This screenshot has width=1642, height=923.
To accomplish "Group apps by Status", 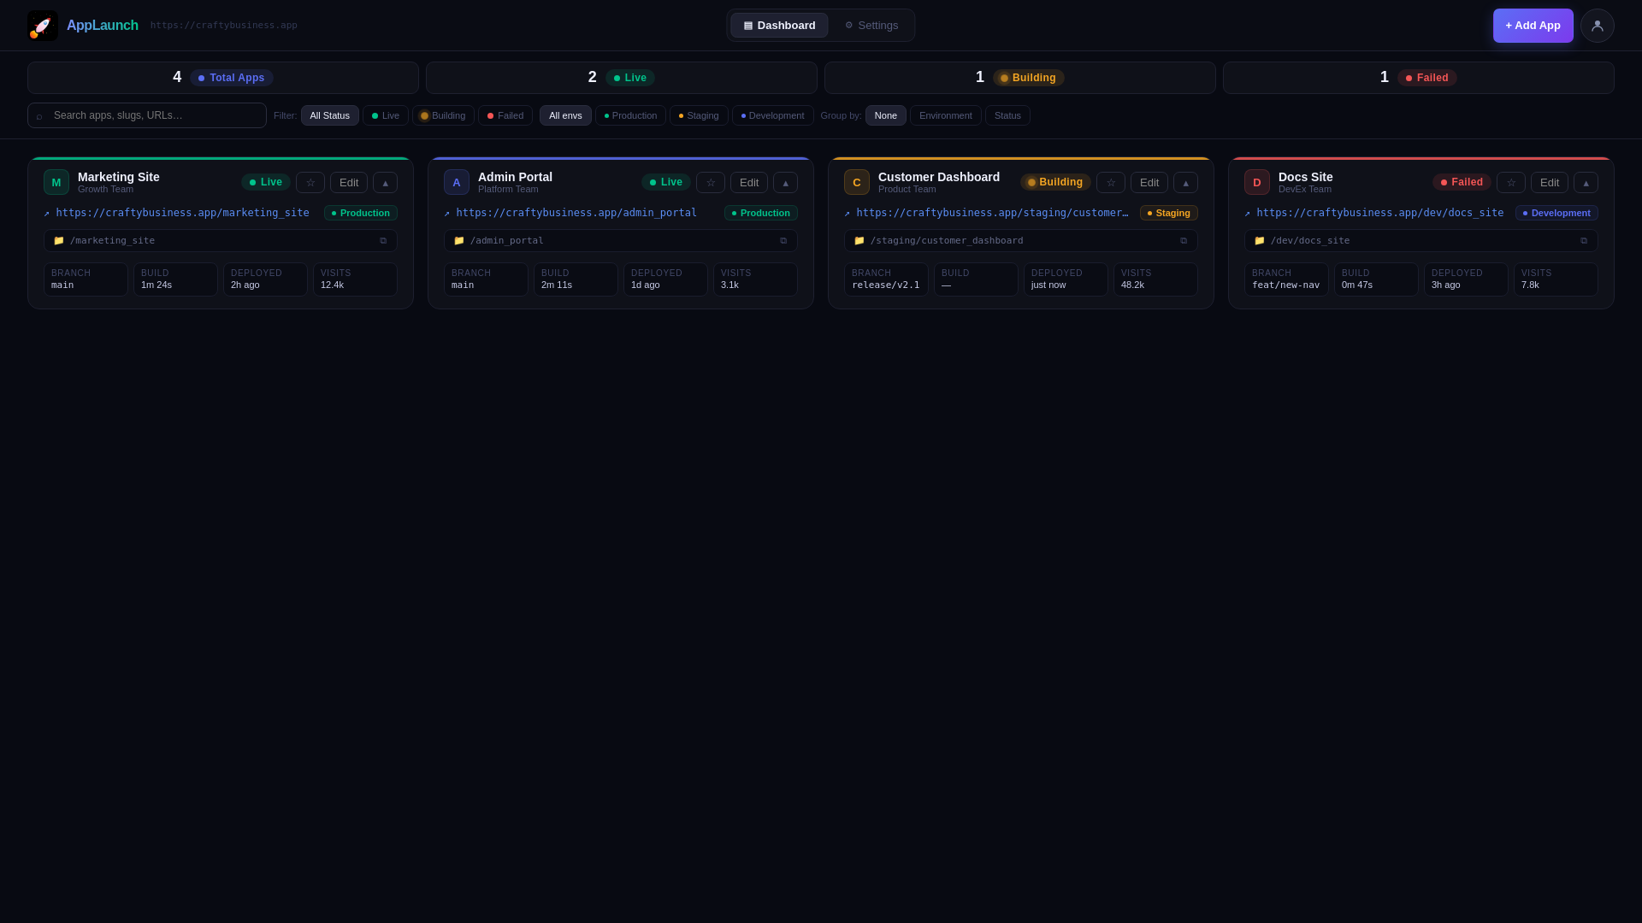I will (1007, 115).
